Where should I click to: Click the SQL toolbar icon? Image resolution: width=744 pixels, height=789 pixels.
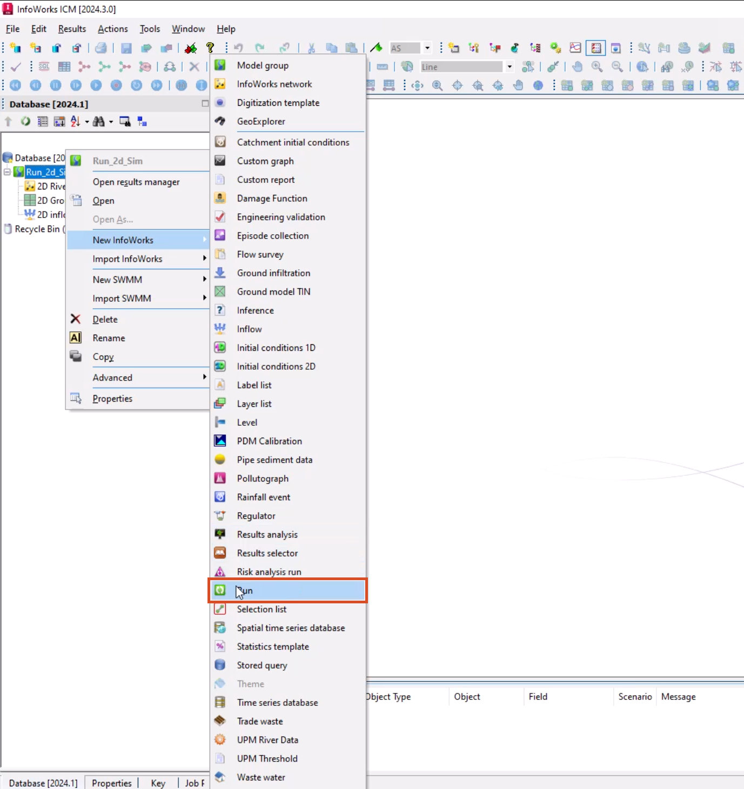point(44,66)
